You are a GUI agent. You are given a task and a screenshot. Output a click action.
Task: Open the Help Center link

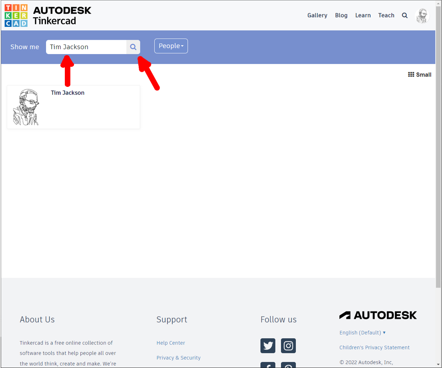click(x=171, y=343)
